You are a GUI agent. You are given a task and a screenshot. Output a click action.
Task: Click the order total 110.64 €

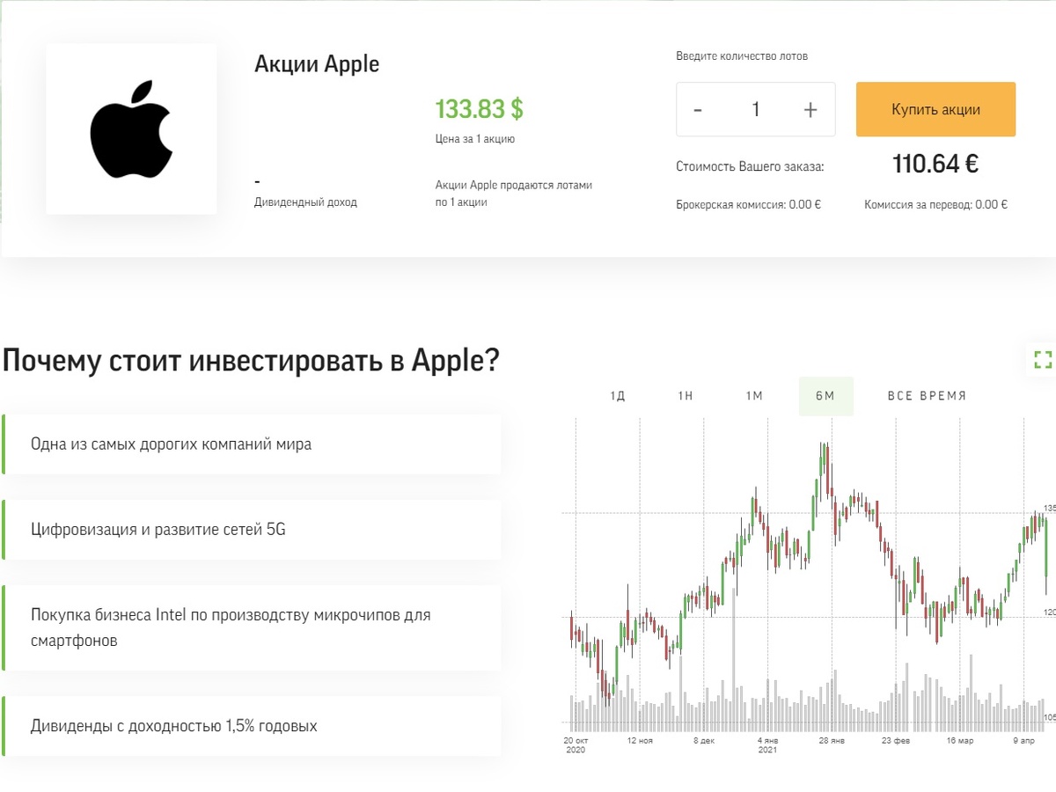coord(935,164)
